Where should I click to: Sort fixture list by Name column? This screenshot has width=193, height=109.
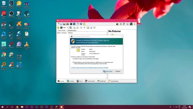click(59, 33)
